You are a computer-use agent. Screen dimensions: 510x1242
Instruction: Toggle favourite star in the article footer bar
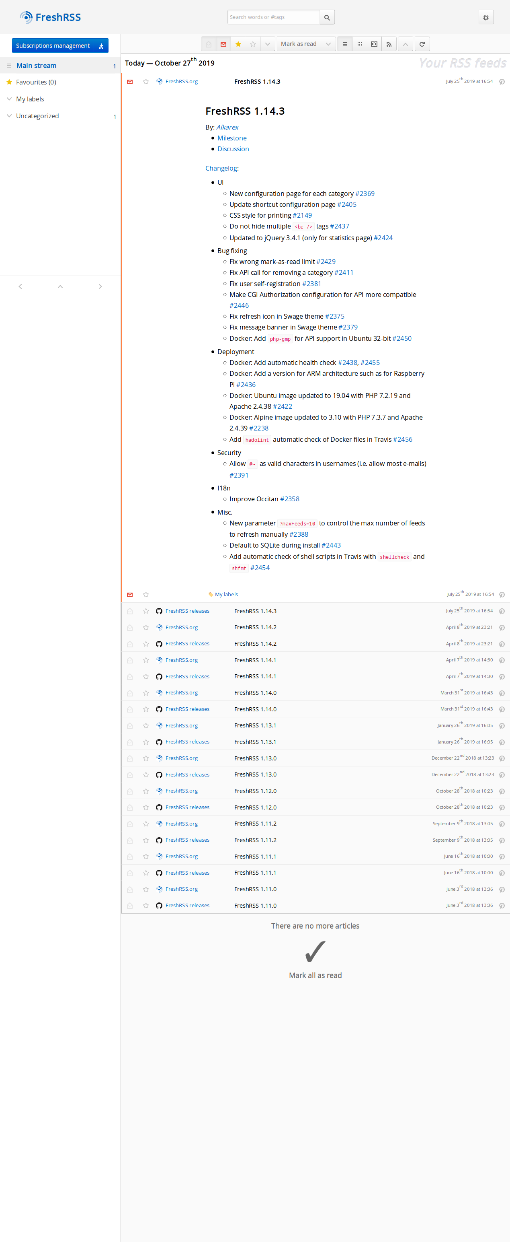146,595
